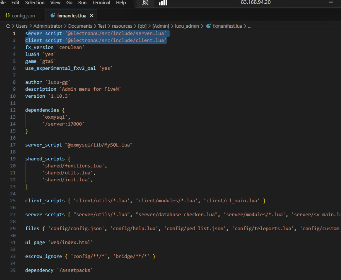The image size is (341, 280).
Task: Open the Go menu
Action: [69, 3]
